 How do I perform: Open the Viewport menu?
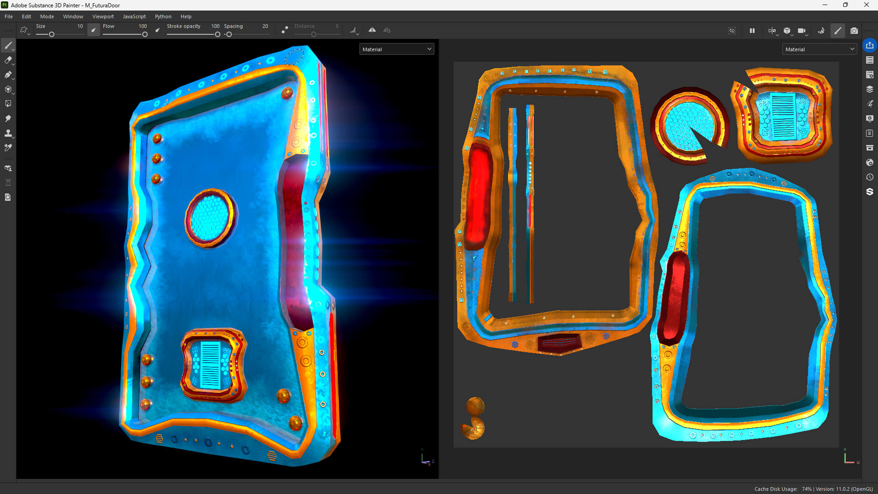point(102,16)
